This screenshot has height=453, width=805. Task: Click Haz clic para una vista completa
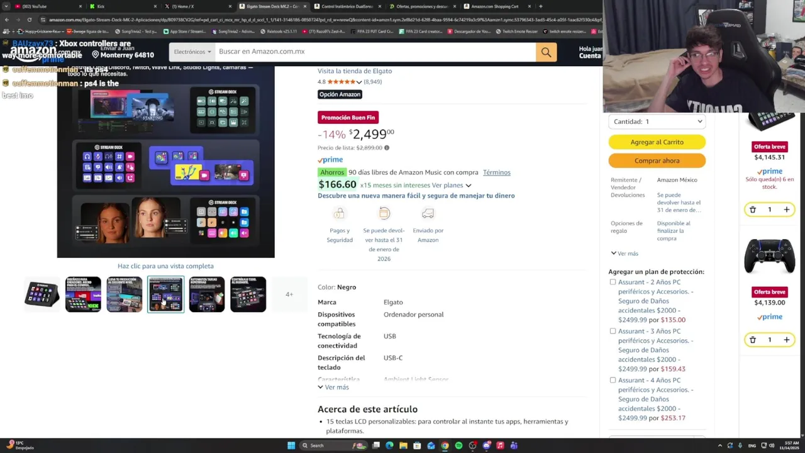click(x=165, y=266)
